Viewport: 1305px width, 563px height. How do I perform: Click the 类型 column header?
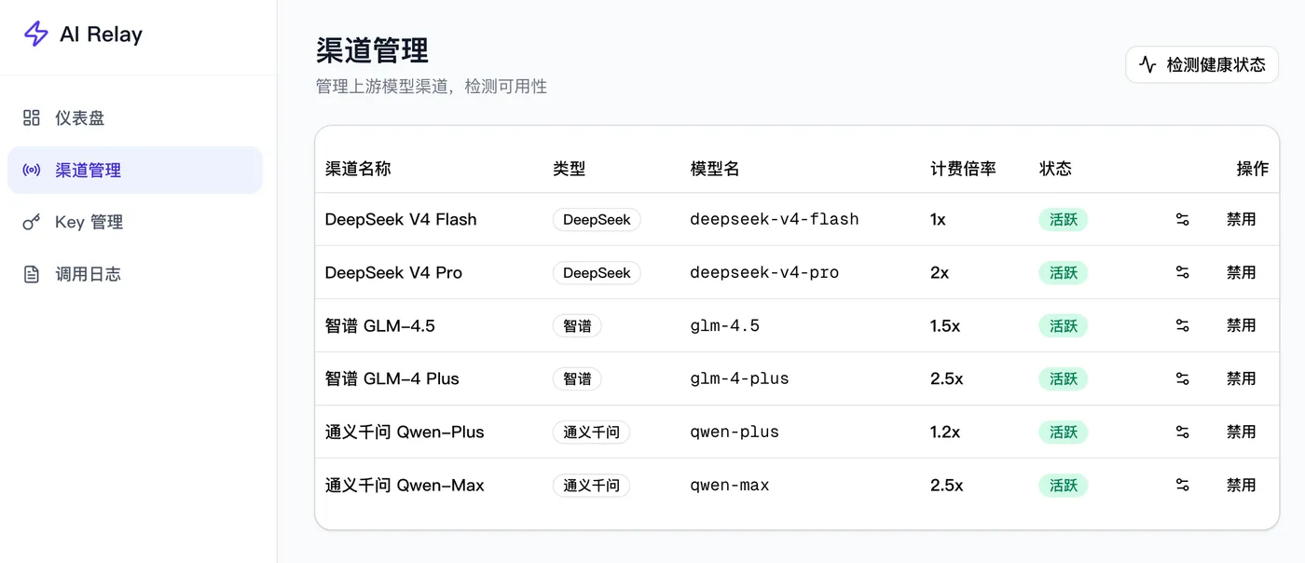(x=569, y=169)
